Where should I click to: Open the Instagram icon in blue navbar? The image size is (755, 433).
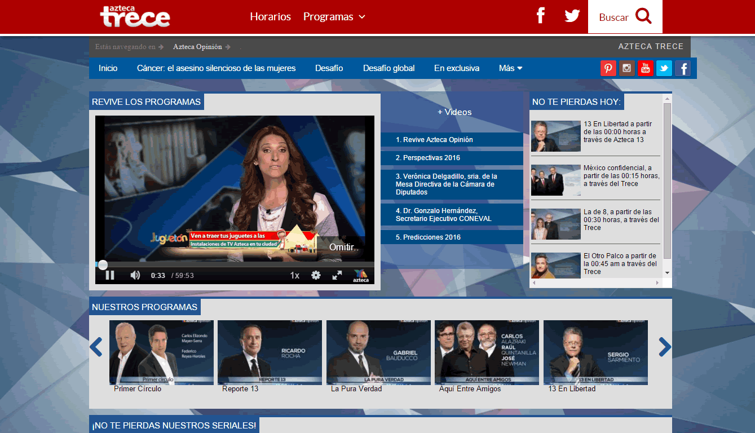(627, 68)
